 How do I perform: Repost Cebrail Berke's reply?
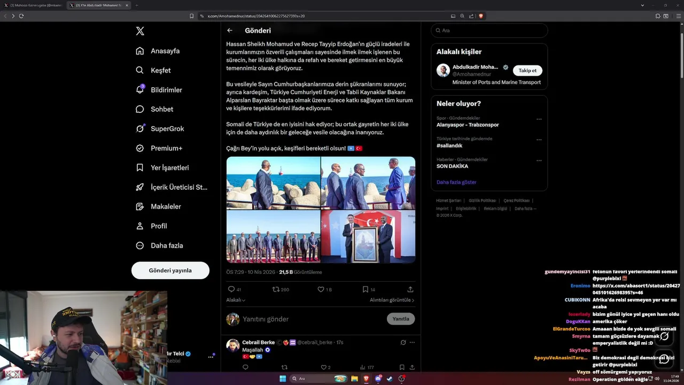click(284, 367)
